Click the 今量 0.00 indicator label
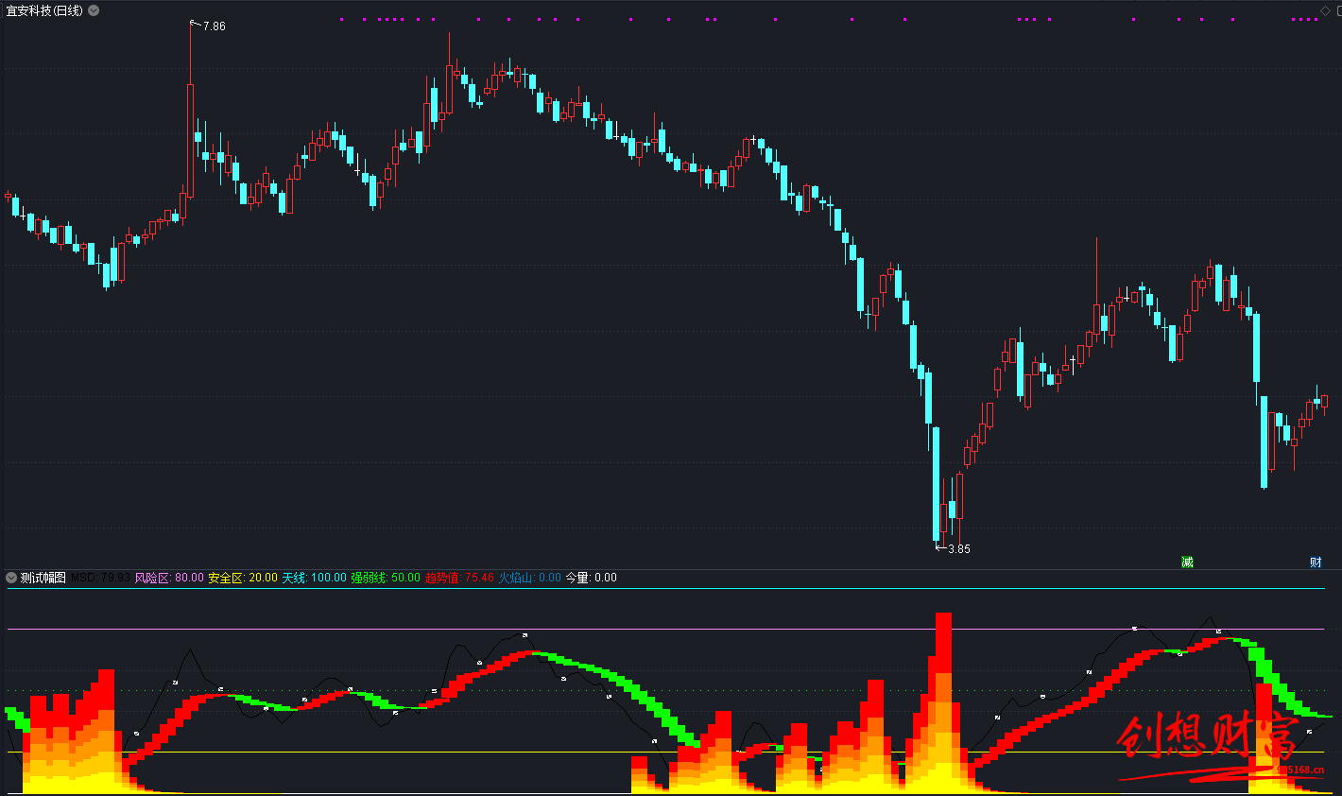Viewport: 1342px width, 796px height. click(591, 578)
